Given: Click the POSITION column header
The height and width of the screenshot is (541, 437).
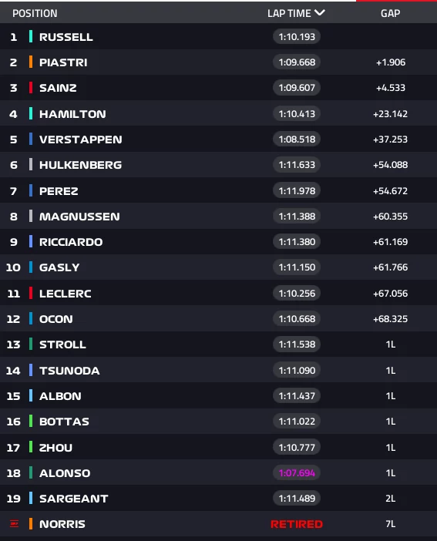Looking at the screenshot, I should tap(35, 13).
